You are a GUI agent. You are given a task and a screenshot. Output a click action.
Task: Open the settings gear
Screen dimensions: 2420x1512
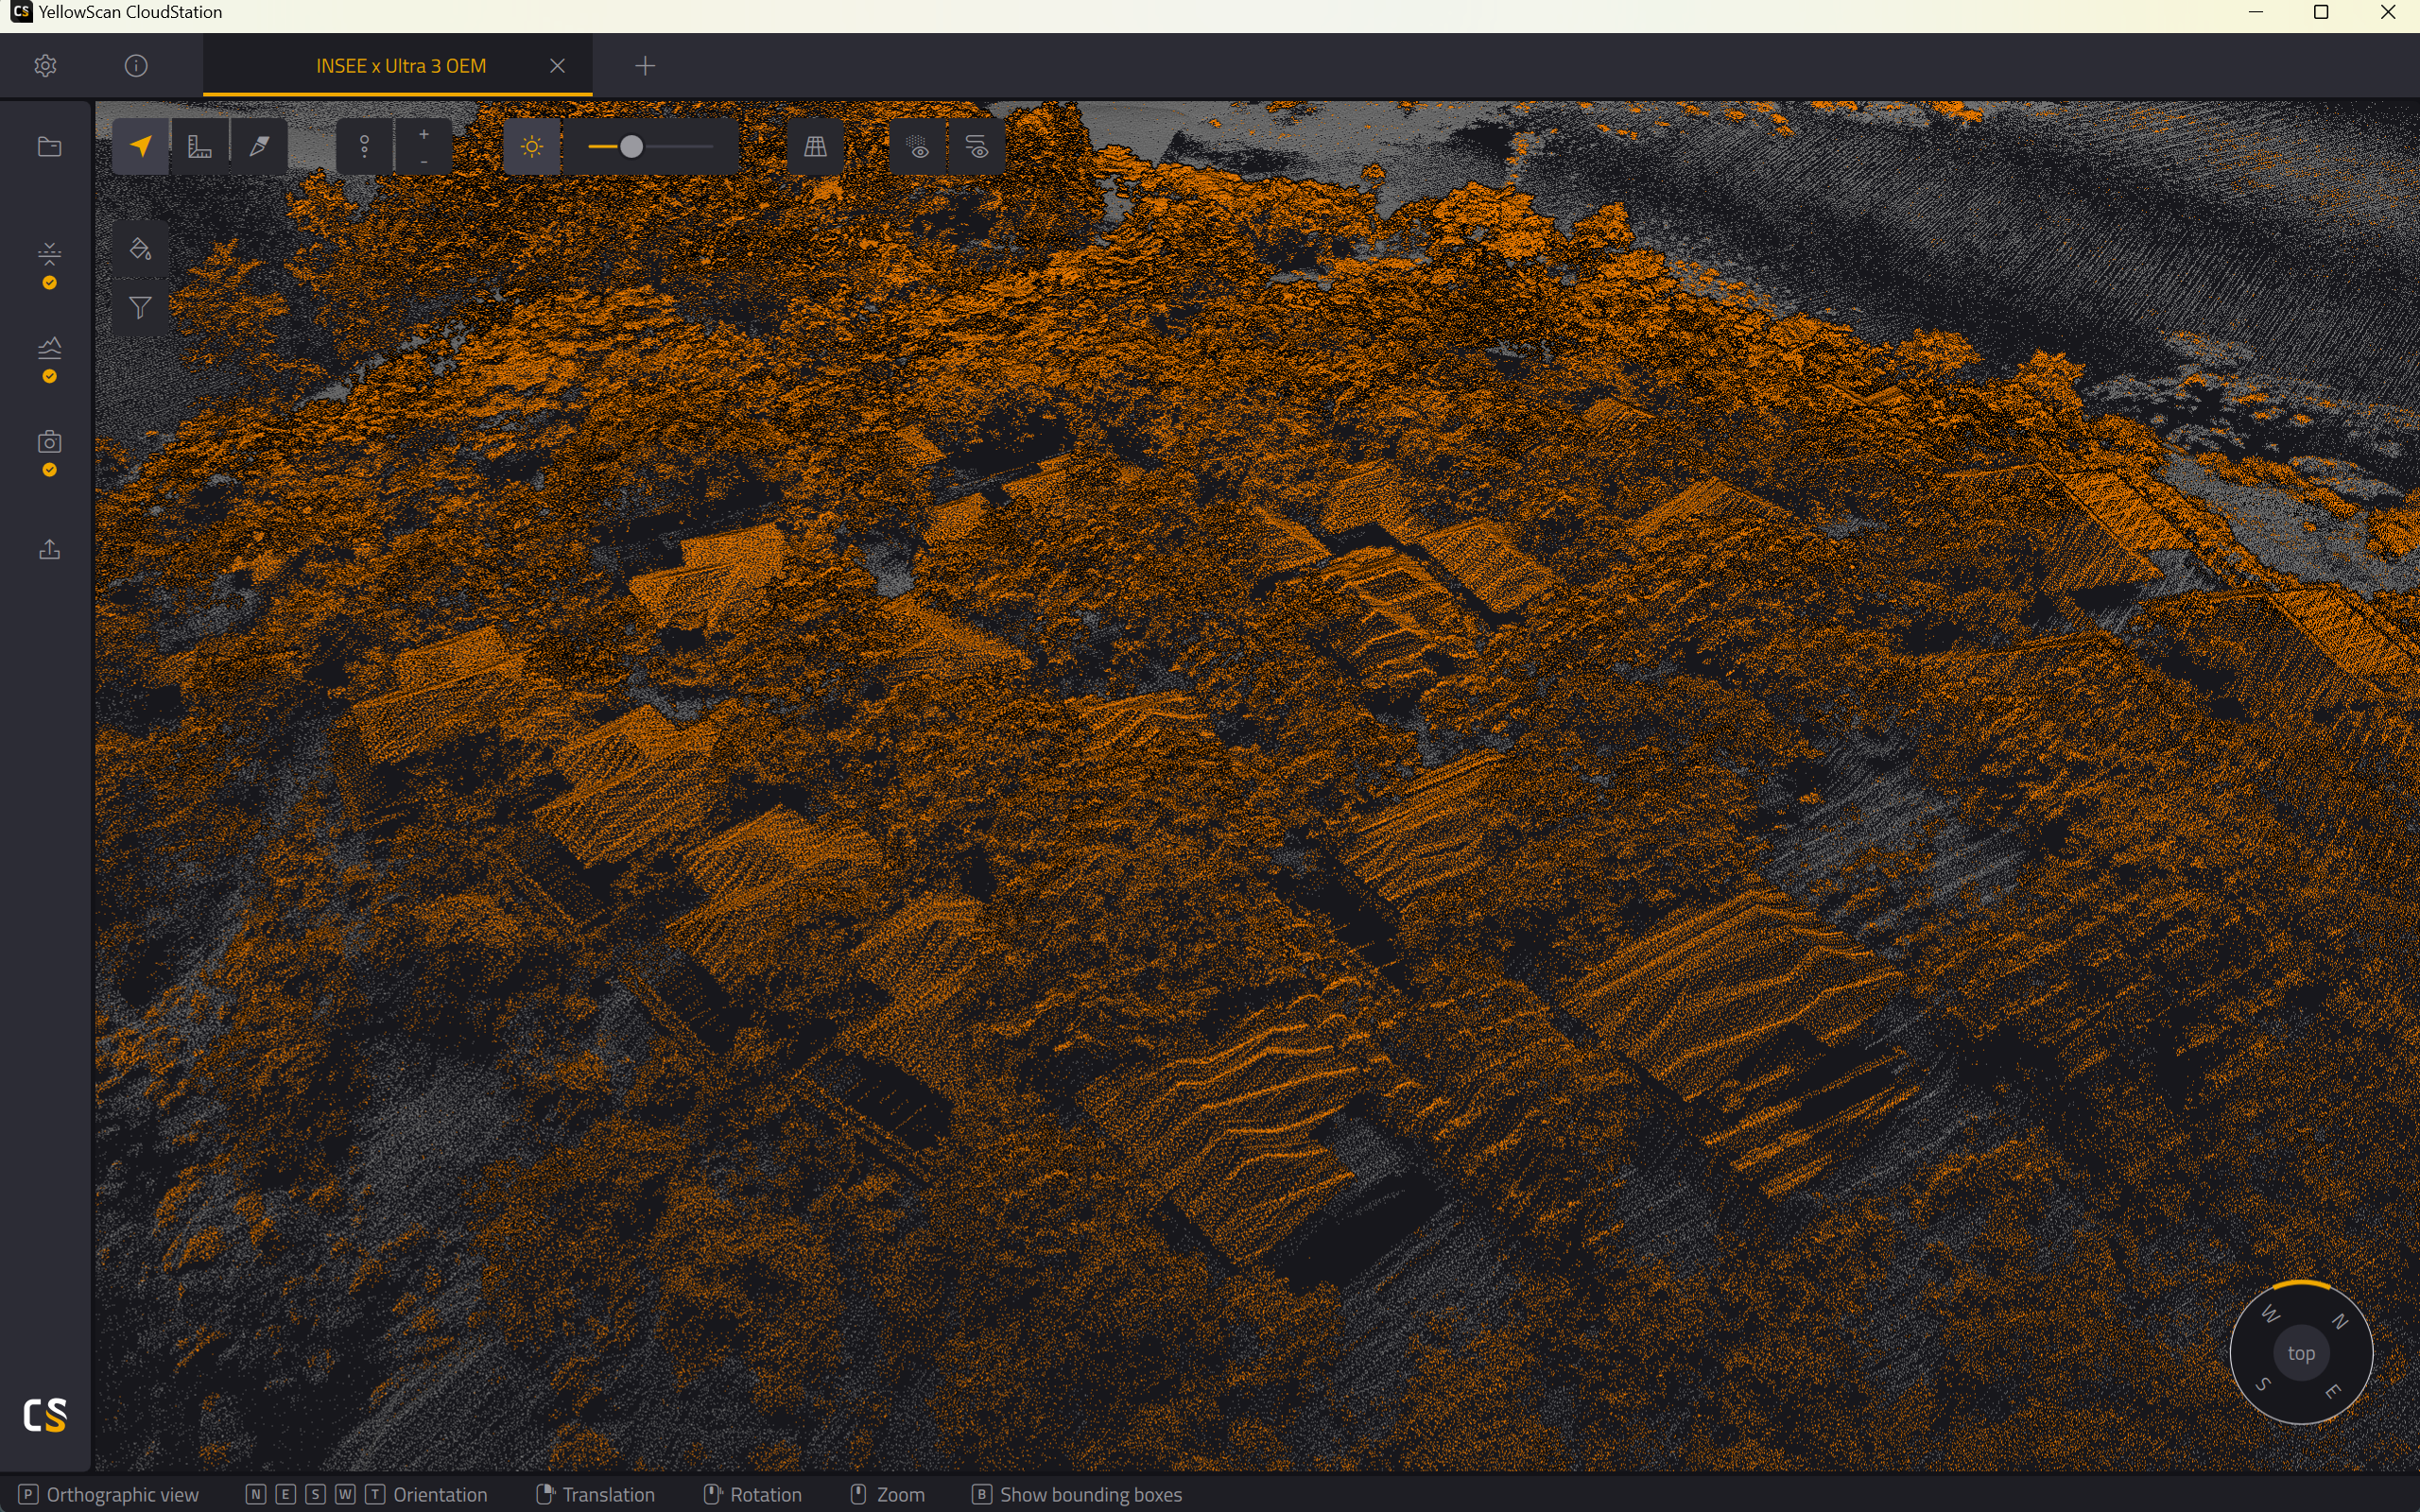pos(45,66)
